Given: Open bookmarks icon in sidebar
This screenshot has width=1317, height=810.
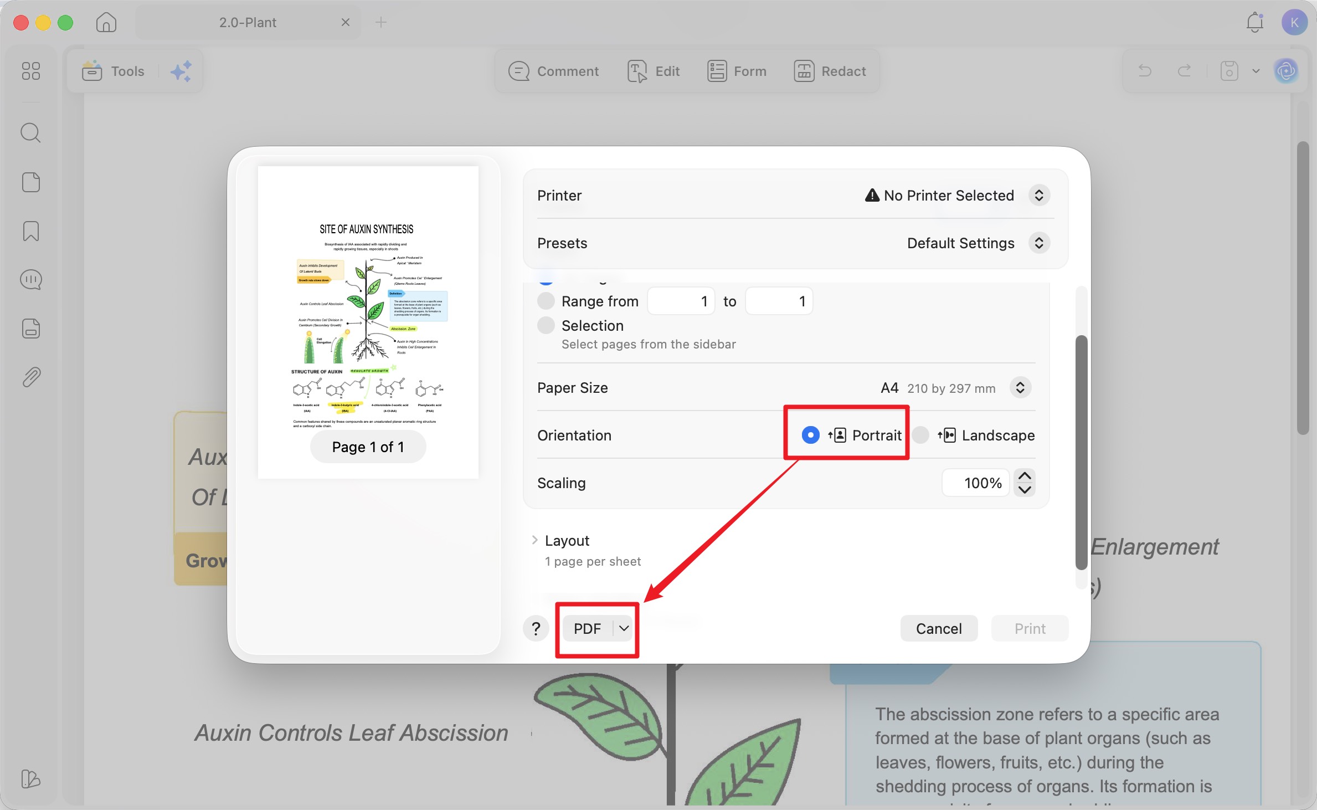Looking at the screenshot, I should (x=31, y=231).
